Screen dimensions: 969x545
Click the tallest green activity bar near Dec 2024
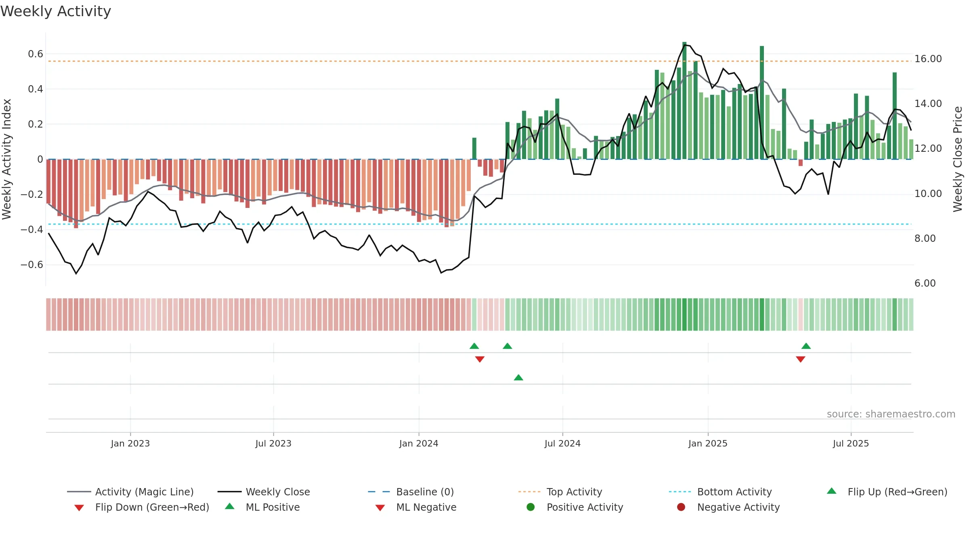[x=684, y=101]
